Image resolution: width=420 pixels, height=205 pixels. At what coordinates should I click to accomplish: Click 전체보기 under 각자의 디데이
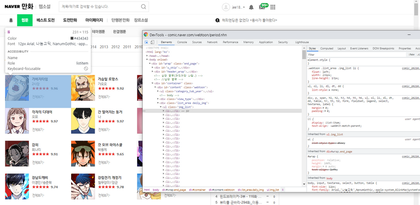(38, 130)
